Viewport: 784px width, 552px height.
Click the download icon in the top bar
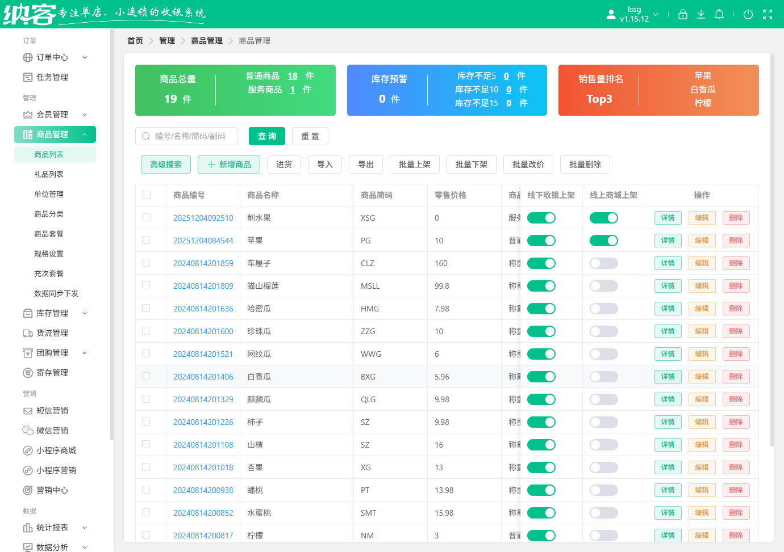pos(700,14)
